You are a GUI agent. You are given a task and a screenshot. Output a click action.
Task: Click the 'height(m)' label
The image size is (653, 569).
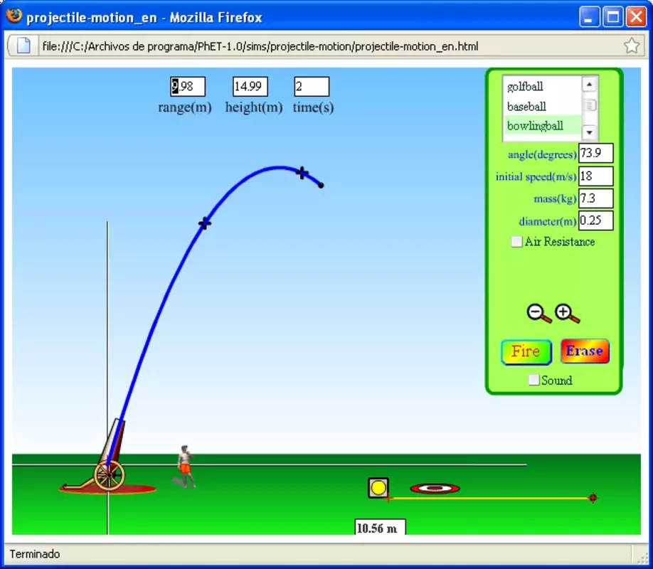tap(254, 107)
